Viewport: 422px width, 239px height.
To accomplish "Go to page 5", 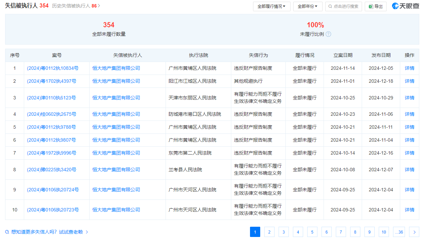I will [x=312, y=232].
